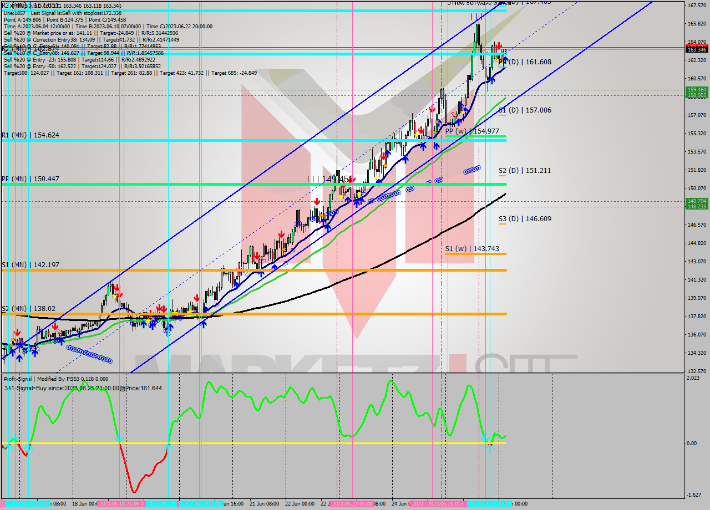Select the PP (MN) 150.447 pivot label
This screenshot has height=510, width=710.
click(x=30, y=178)
